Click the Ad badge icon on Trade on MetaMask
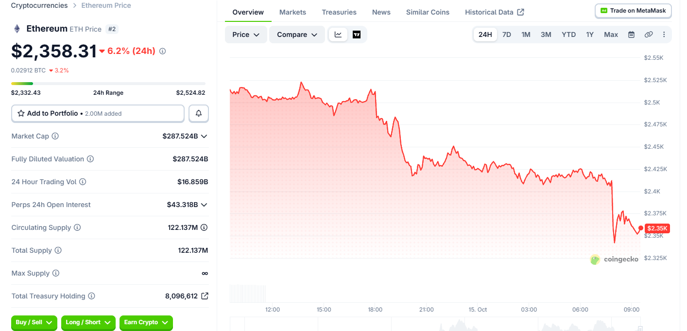The width and height of the screenshot is (687, 331). click(x=604, y=10)
